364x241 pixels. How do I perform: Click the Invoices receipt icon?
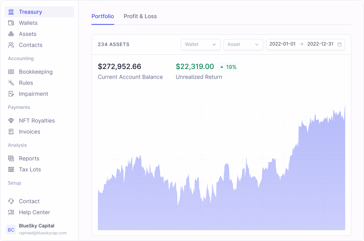click(11, 132)
